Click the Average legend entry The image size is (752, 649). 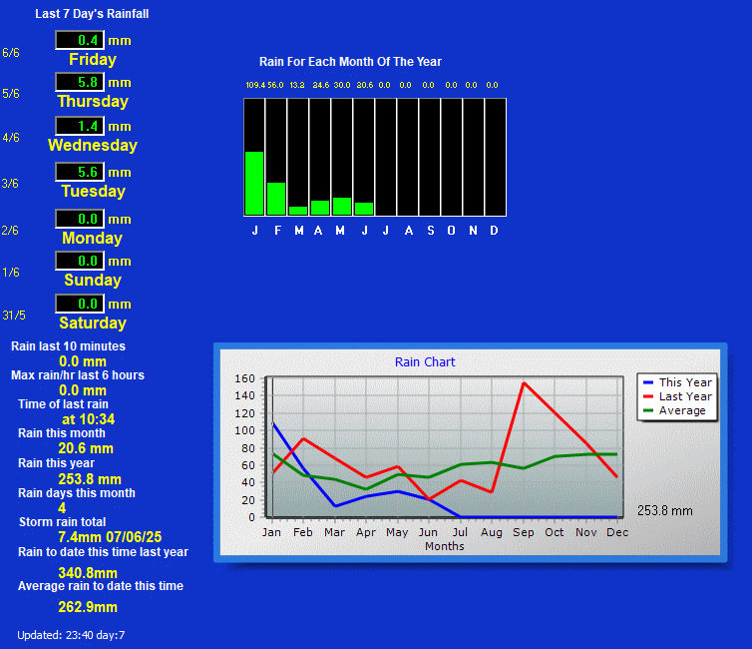(x=675, y=411)
